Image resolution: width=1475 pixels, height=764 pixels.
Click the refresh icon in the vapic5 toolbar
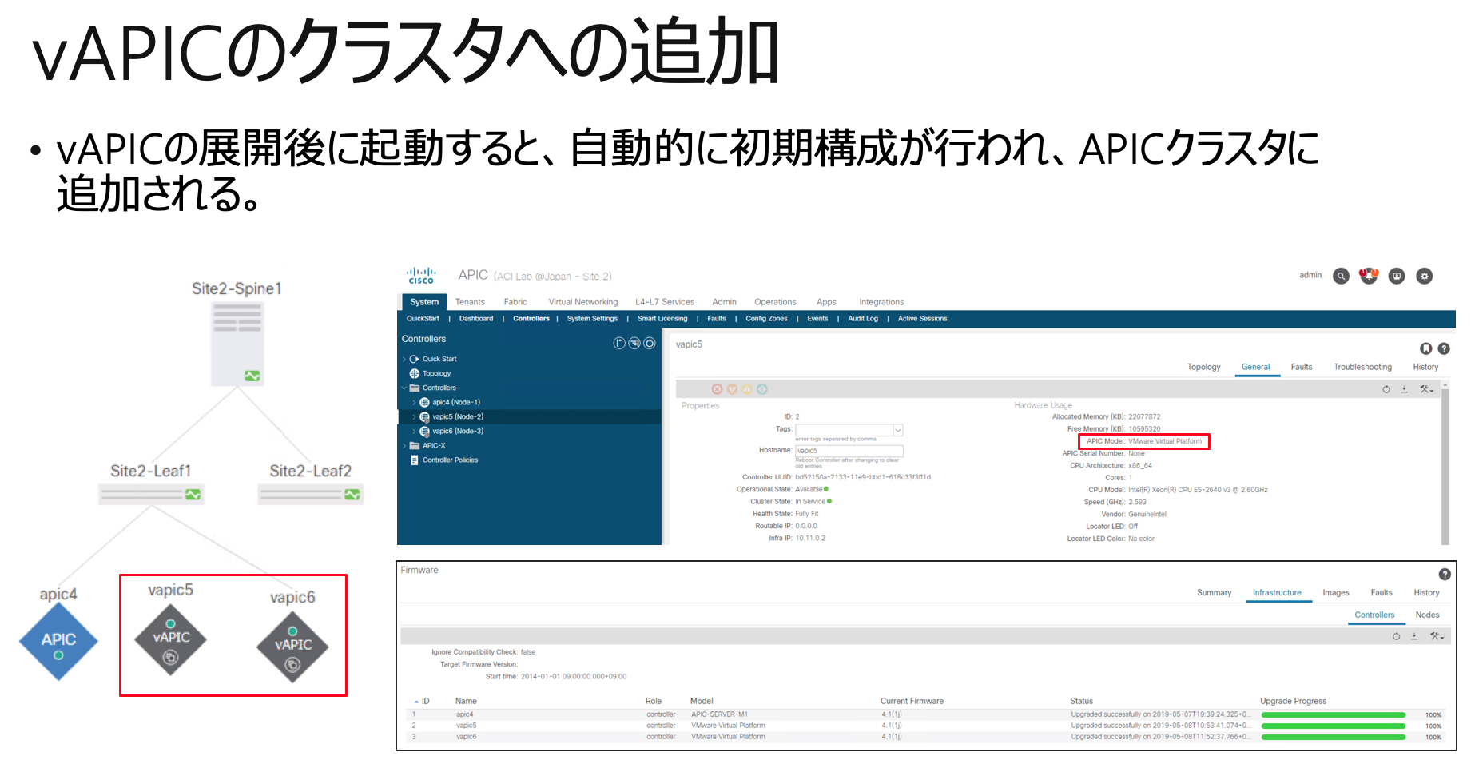point(1388,389)
